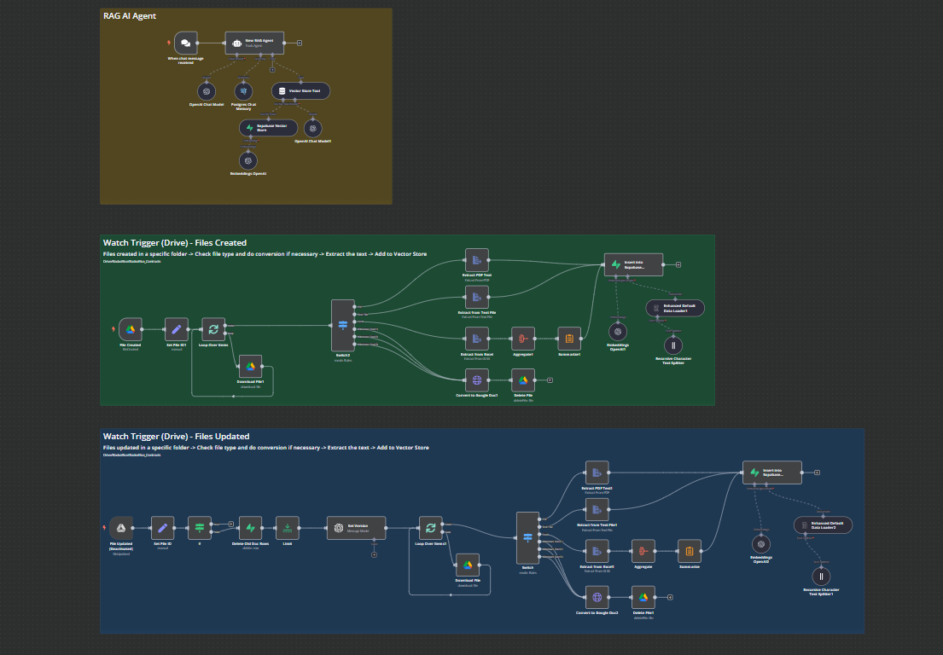Click plus connector after Delete File node
The width and height of the screenshot is (943, 655).
point(550,380)
